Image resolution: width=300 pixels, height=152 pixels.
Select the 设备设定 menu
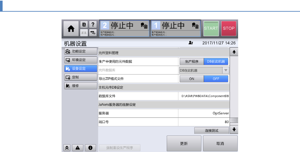(81, 68)
